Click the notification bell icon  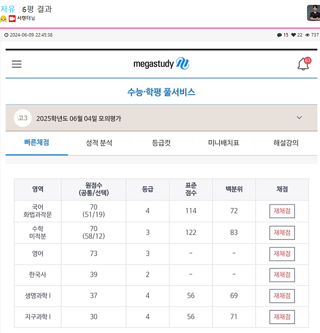pos(303,64)
